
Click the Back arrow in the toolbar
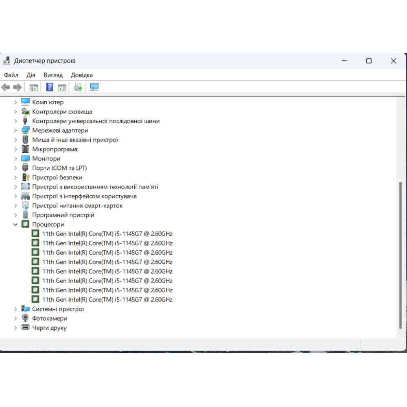pyautogui.click(x=6, y=87)
